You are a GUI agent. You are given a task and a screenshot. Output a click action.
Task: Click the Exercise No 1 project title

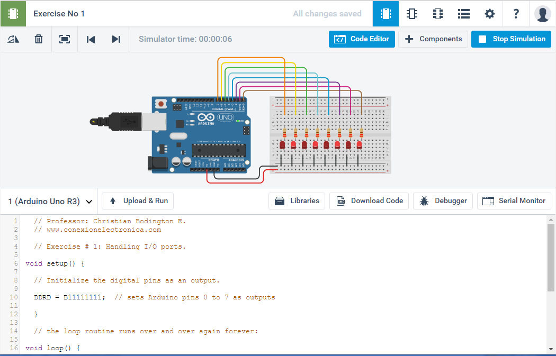point(59,14)
